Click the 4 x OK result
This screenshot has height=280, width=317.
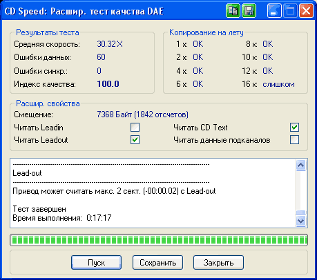(x=198, y=70)
